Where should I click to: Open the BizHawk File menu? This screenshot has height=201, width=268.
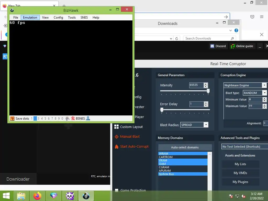(16, 18)
